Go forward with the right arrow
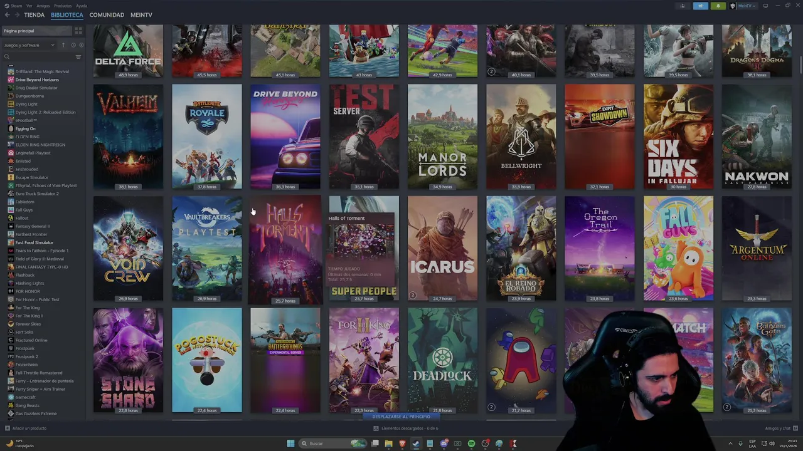The image size is (803, 451). coord(17,14)
